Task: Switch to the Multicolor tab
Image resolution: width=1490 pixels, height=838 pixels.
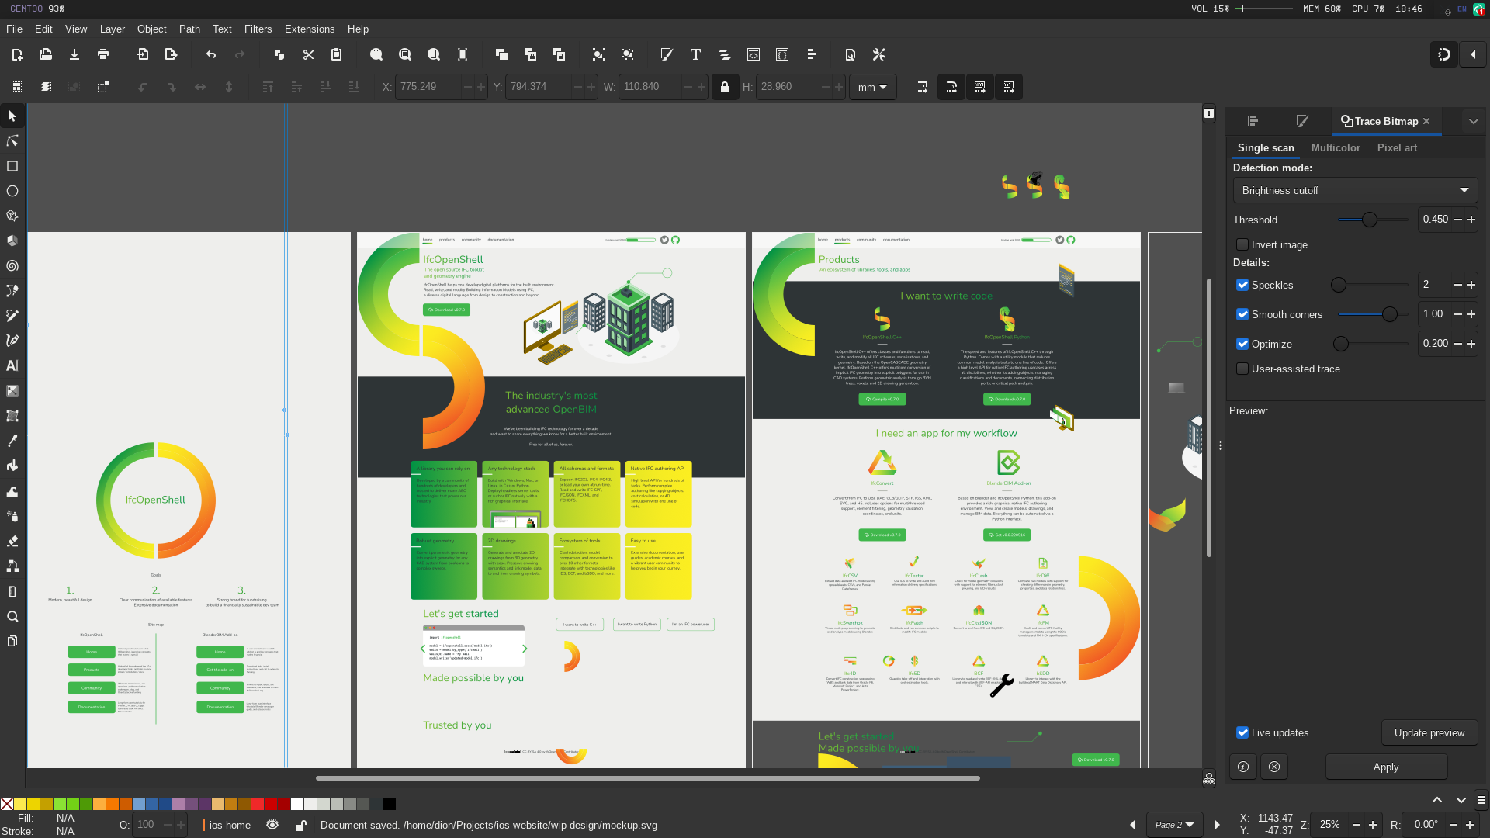Action: 1336,147
